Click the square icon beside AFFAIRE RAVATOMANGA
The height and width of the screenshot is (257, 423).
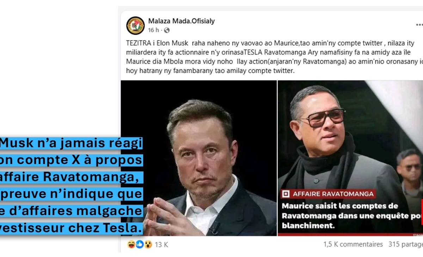286,194
